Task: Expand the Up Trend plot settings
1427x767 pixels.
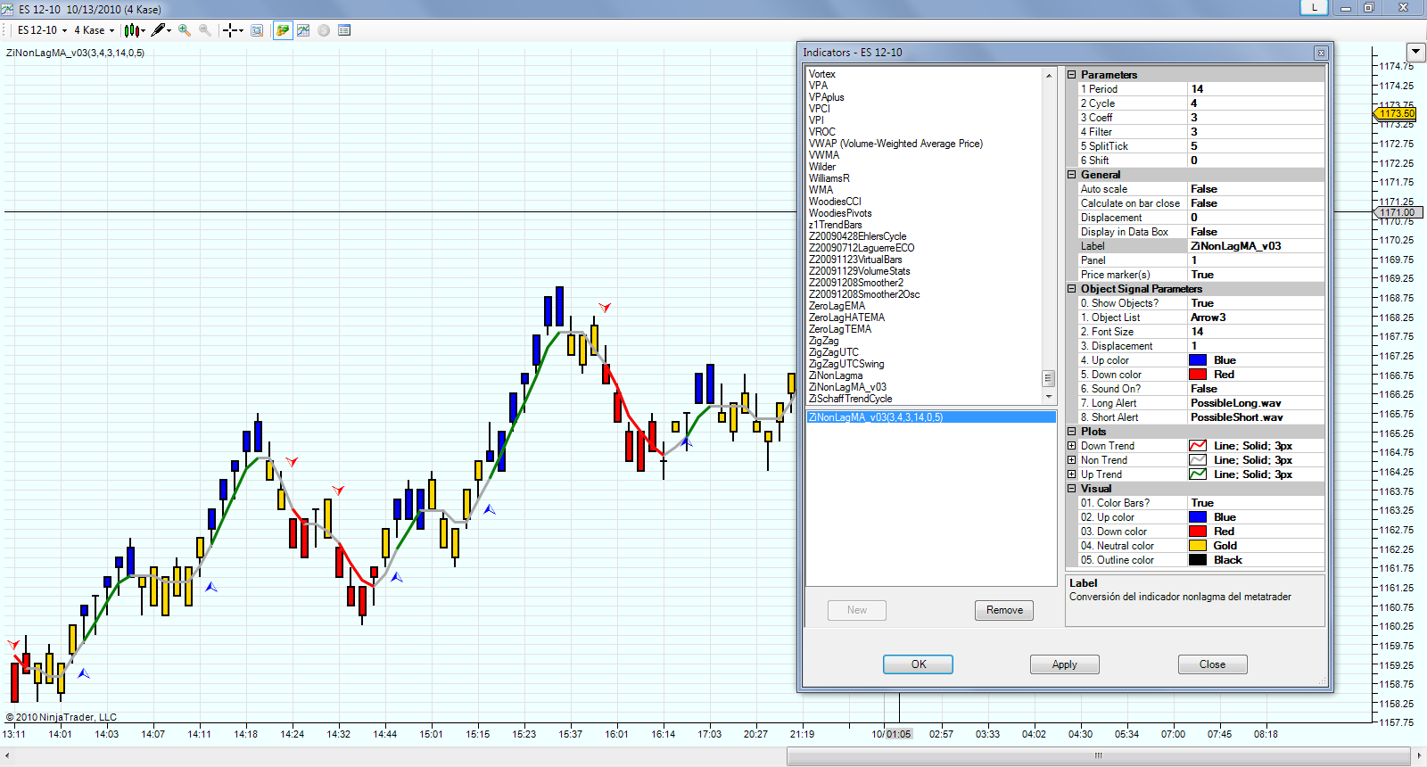Action: tap(1072, 474)
